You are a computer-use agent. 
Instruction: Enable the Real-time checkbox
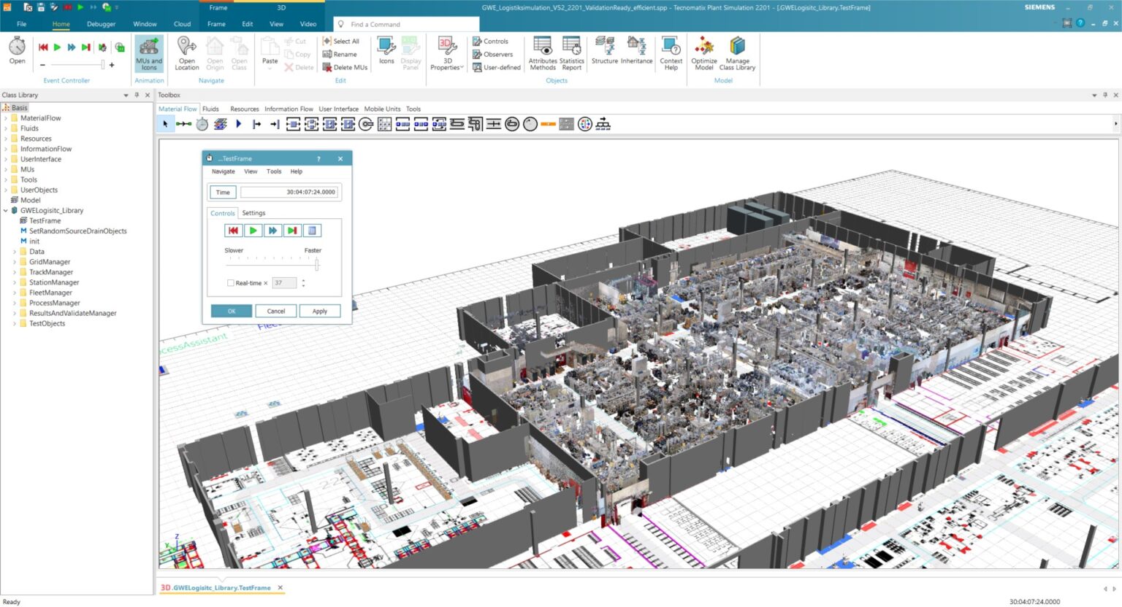coord(231,283)
